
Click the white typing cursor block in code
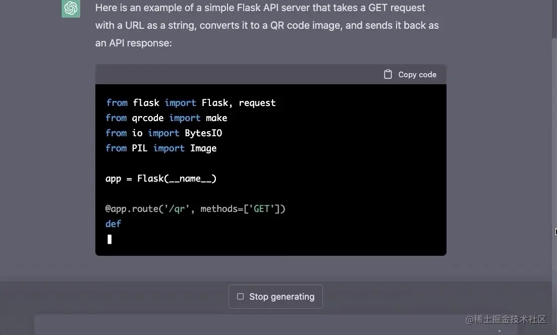pos(109,239)
